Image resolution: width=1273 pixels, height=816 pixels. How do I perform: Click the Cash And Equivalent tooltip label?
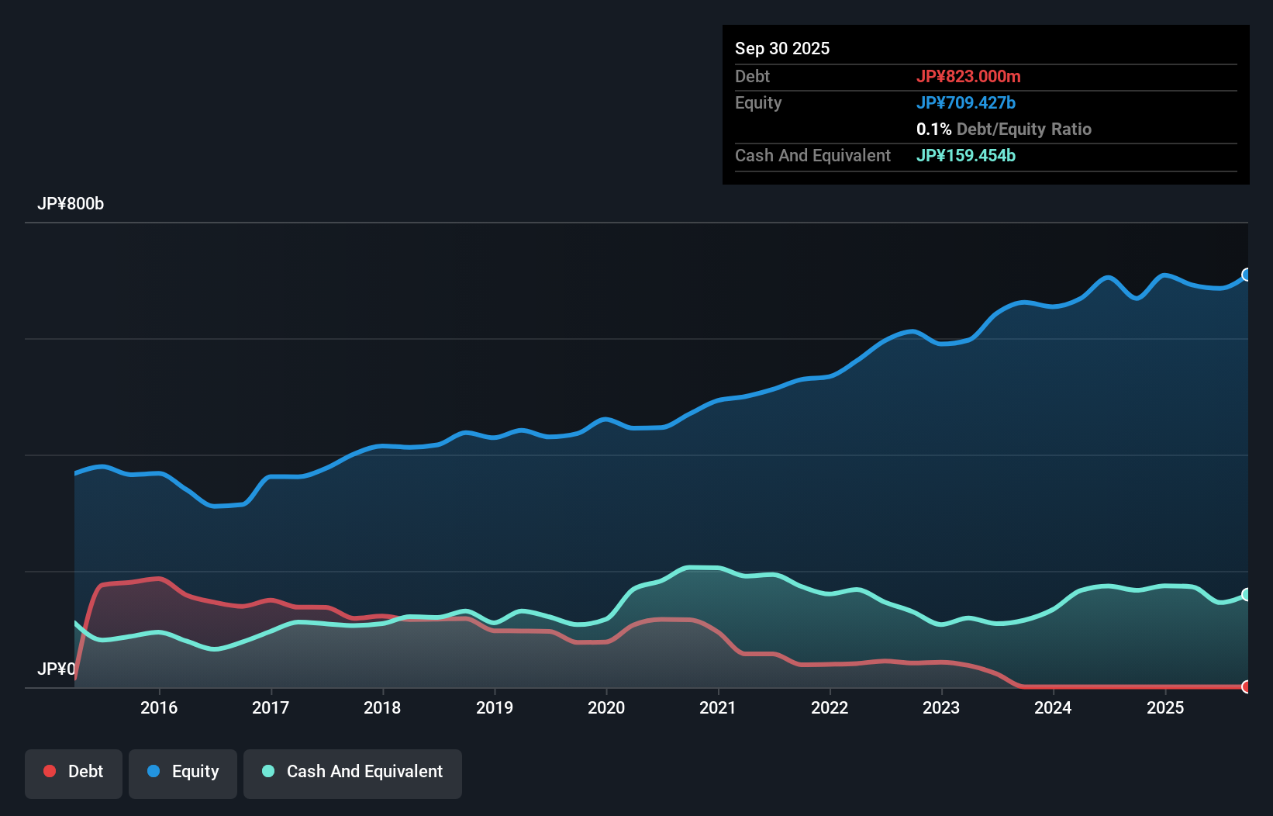(812, 155)
